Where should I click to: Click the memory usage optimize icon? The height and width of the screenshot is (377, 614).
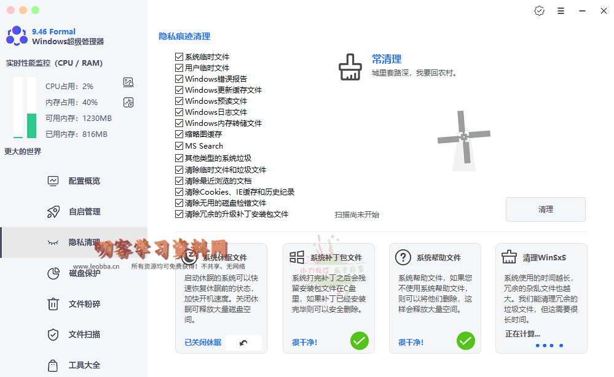click(x=128, y=103)
